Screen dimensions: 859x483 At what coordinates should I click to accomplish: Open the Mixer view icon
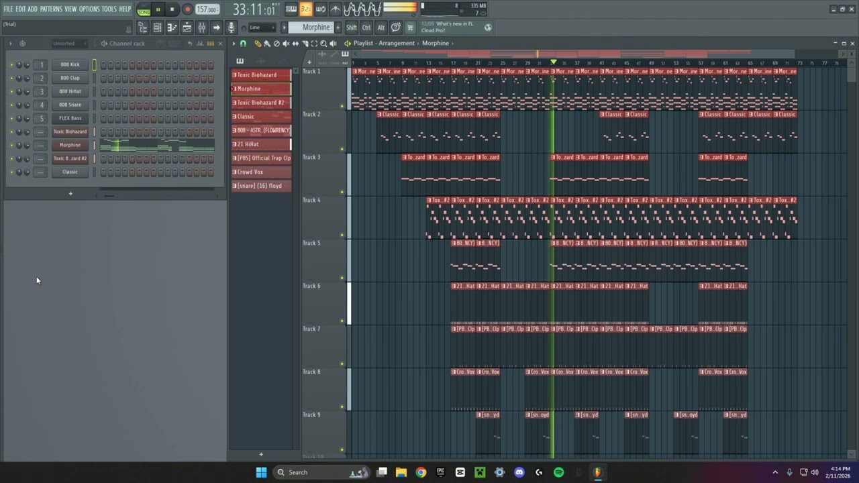coord(201,28)
